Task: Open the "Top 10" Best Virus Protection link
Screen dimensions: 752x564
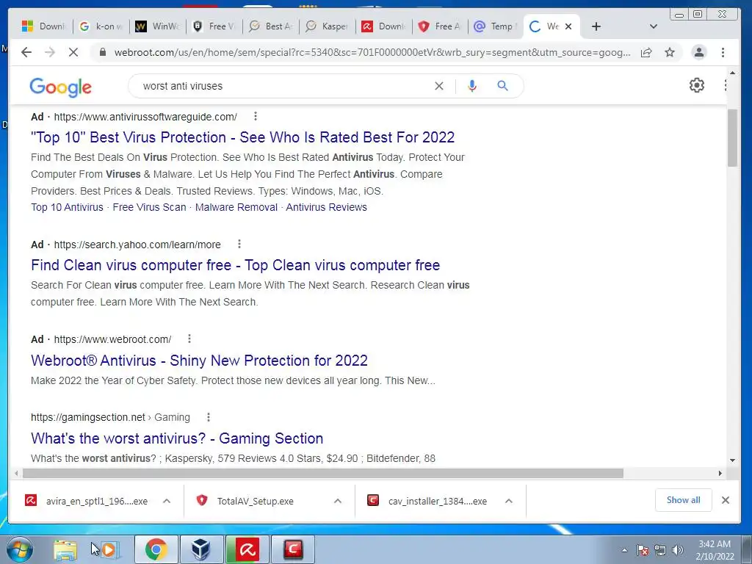Action: [242, 137]
